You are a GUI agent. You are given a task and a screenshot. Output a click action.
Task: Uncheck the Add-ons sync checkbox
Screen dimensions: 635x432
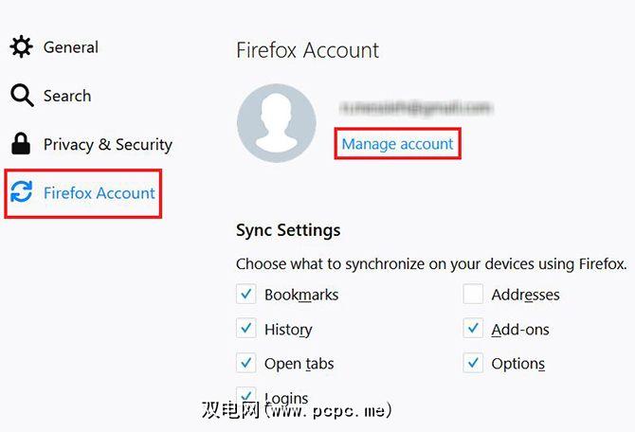474,329
